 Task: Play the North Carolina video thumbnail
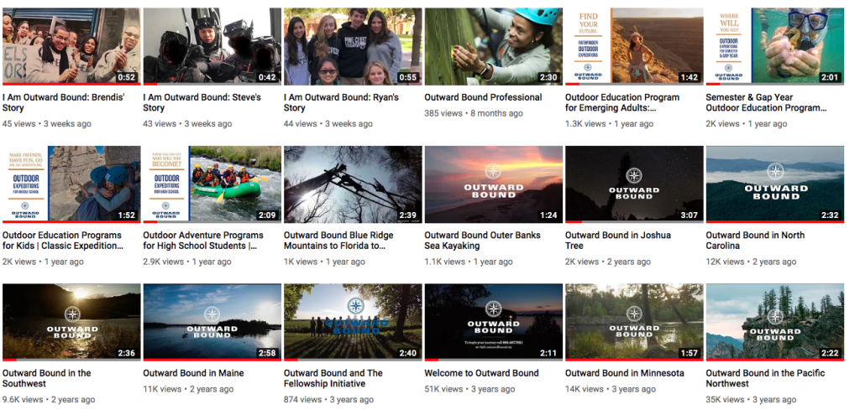775,184
